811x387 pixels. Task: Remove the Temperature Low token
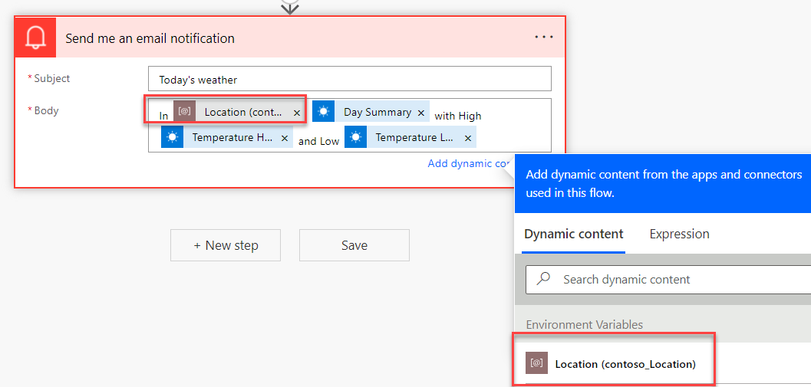(467, 138)
